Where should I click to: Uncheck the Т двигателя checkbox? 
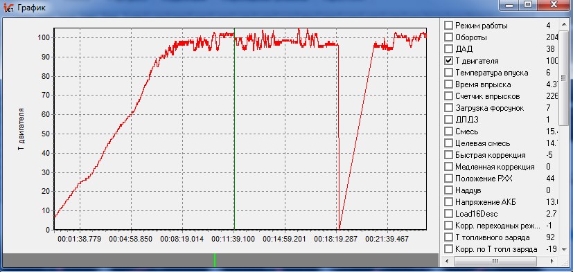pyautogui.click(x=448, y=61)
